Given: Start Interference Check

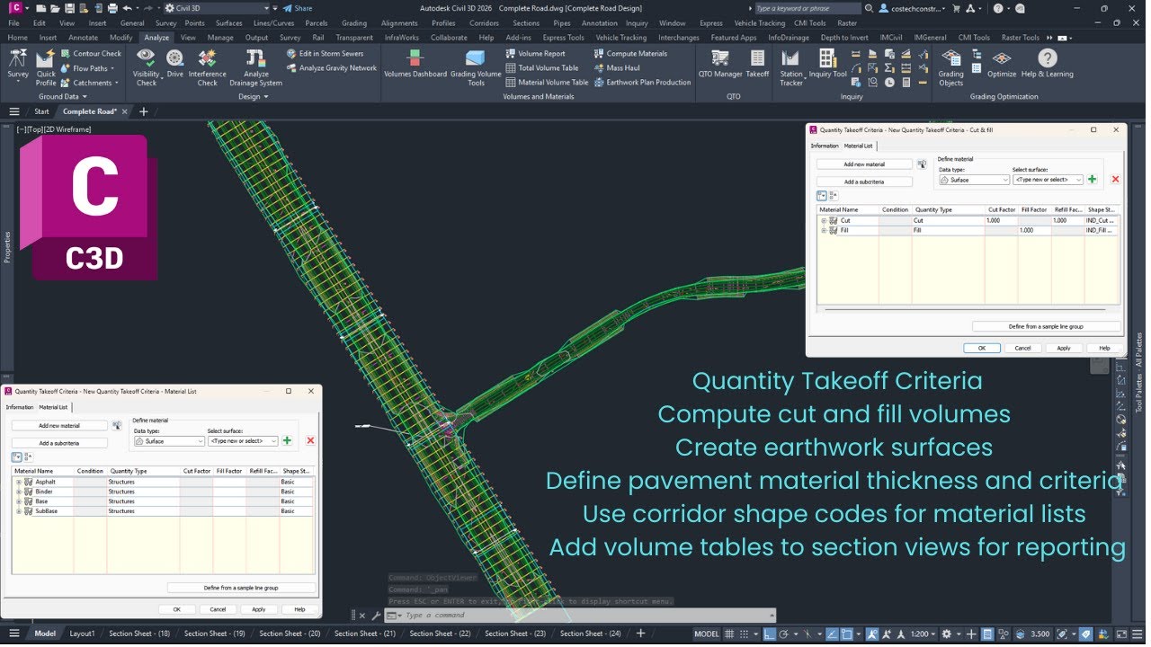Looking at the screenshot, I should point(208,68).
